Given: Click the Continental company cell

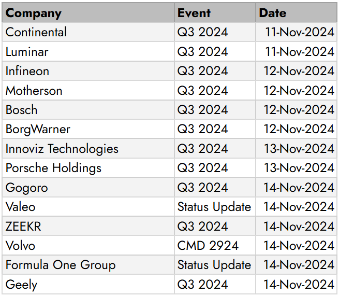Looking at the screenshot, I should tap(88, 32).
